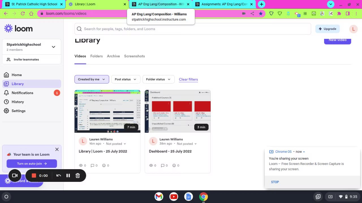Click the bookmark star icon
The height and width of the screenshot is (203, 362).
[x=261, y=14]
